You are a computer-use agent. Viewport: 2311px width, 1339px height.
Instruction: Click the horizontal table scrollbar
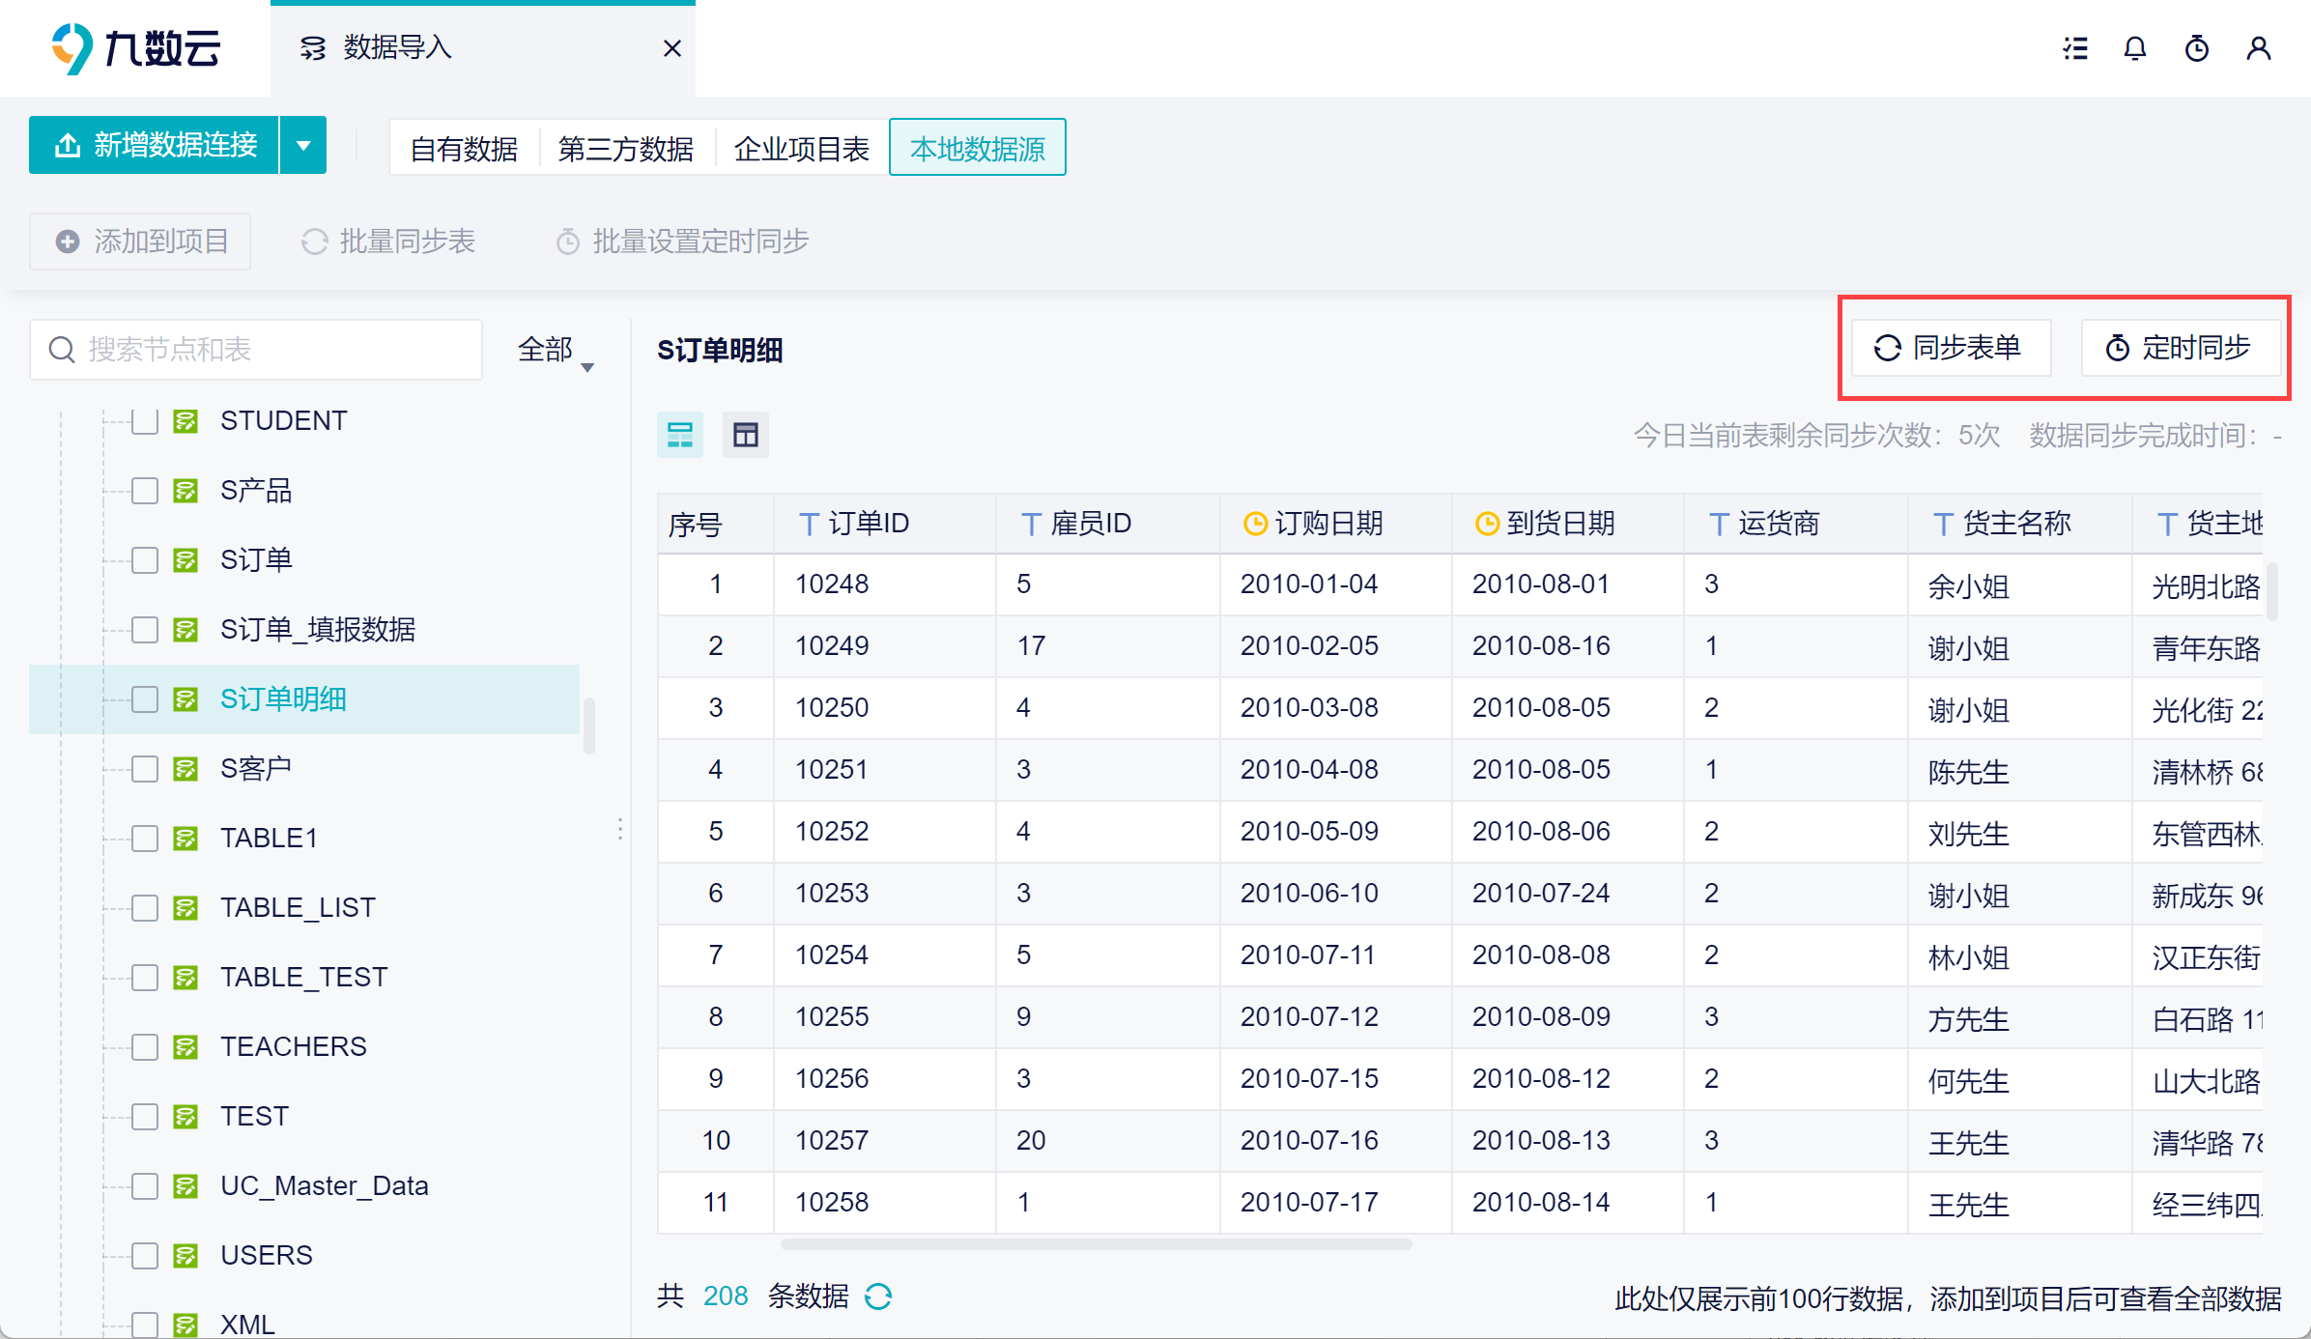click(1096, 1244)
